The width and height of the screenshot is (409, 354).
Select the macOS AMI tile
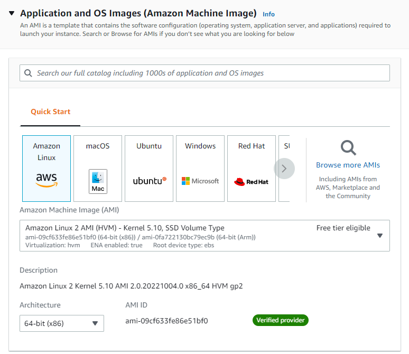pyautogui.click(x=98, y=169)
